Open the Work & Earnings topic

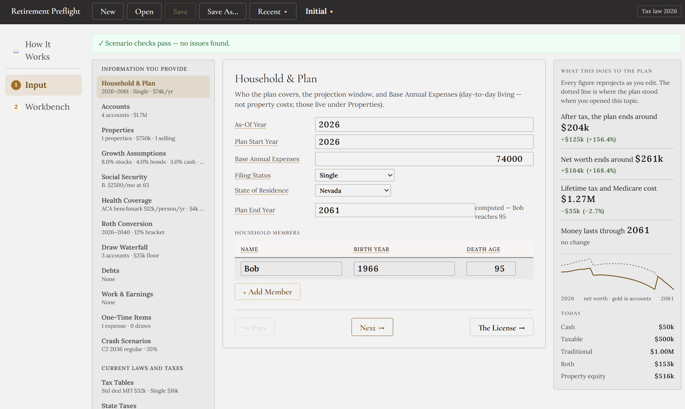pos(153,298)
